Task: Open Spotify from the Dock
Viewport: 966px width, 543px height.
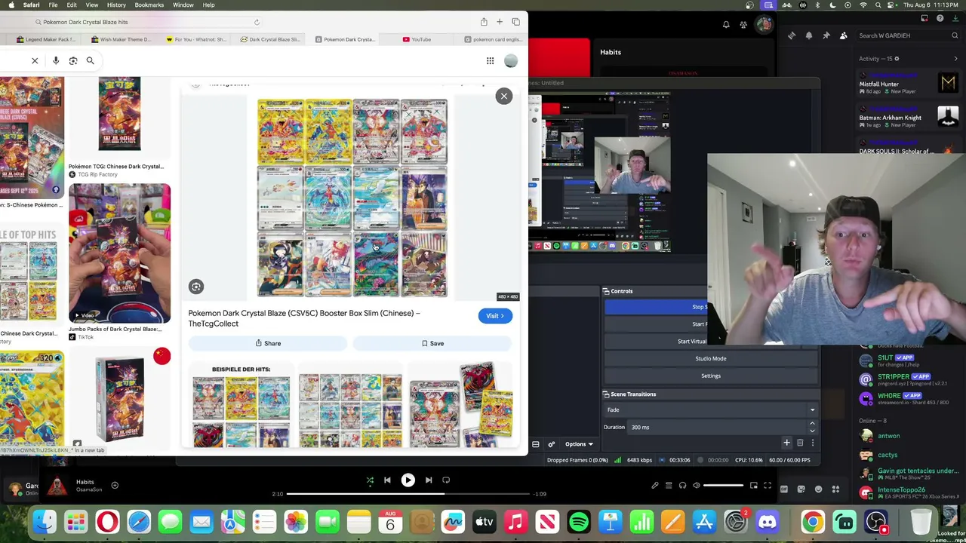Action: pos(579,521)
